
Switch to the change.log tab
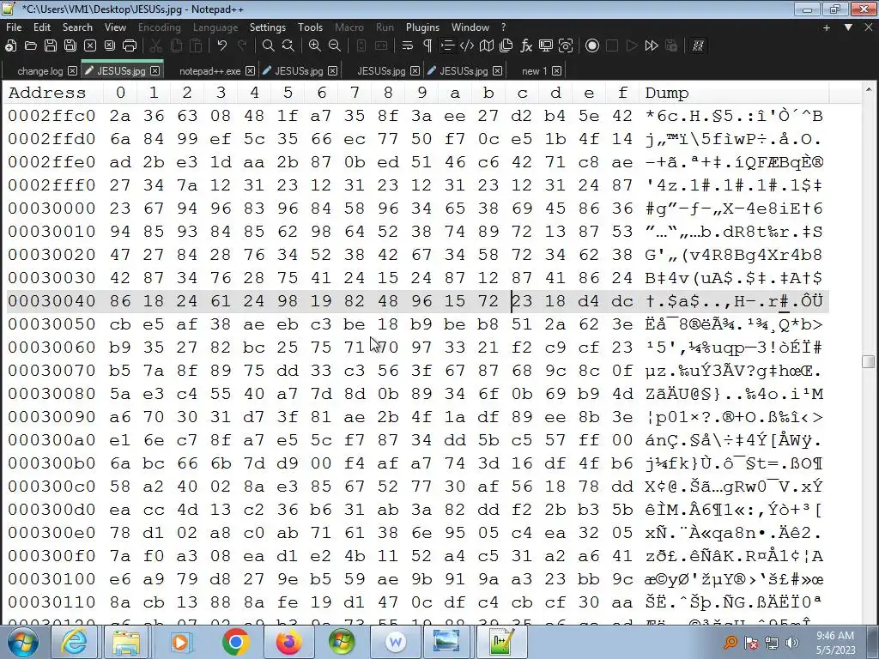click(40, 71)
